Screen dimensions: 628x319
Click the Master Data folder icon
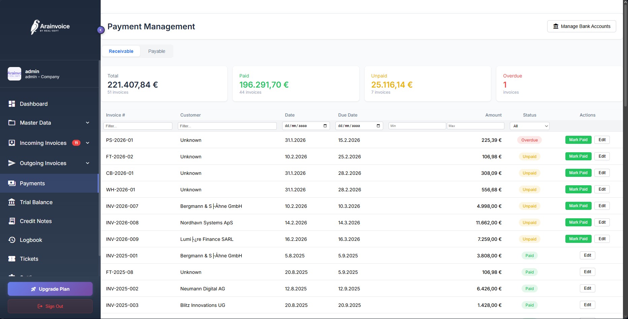(12, 123)
